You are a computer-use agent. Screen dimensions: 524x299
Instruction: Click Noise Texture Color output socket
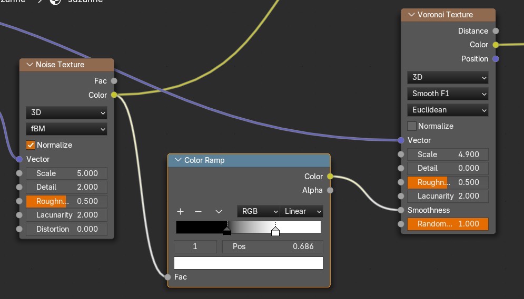click(114, 95)
